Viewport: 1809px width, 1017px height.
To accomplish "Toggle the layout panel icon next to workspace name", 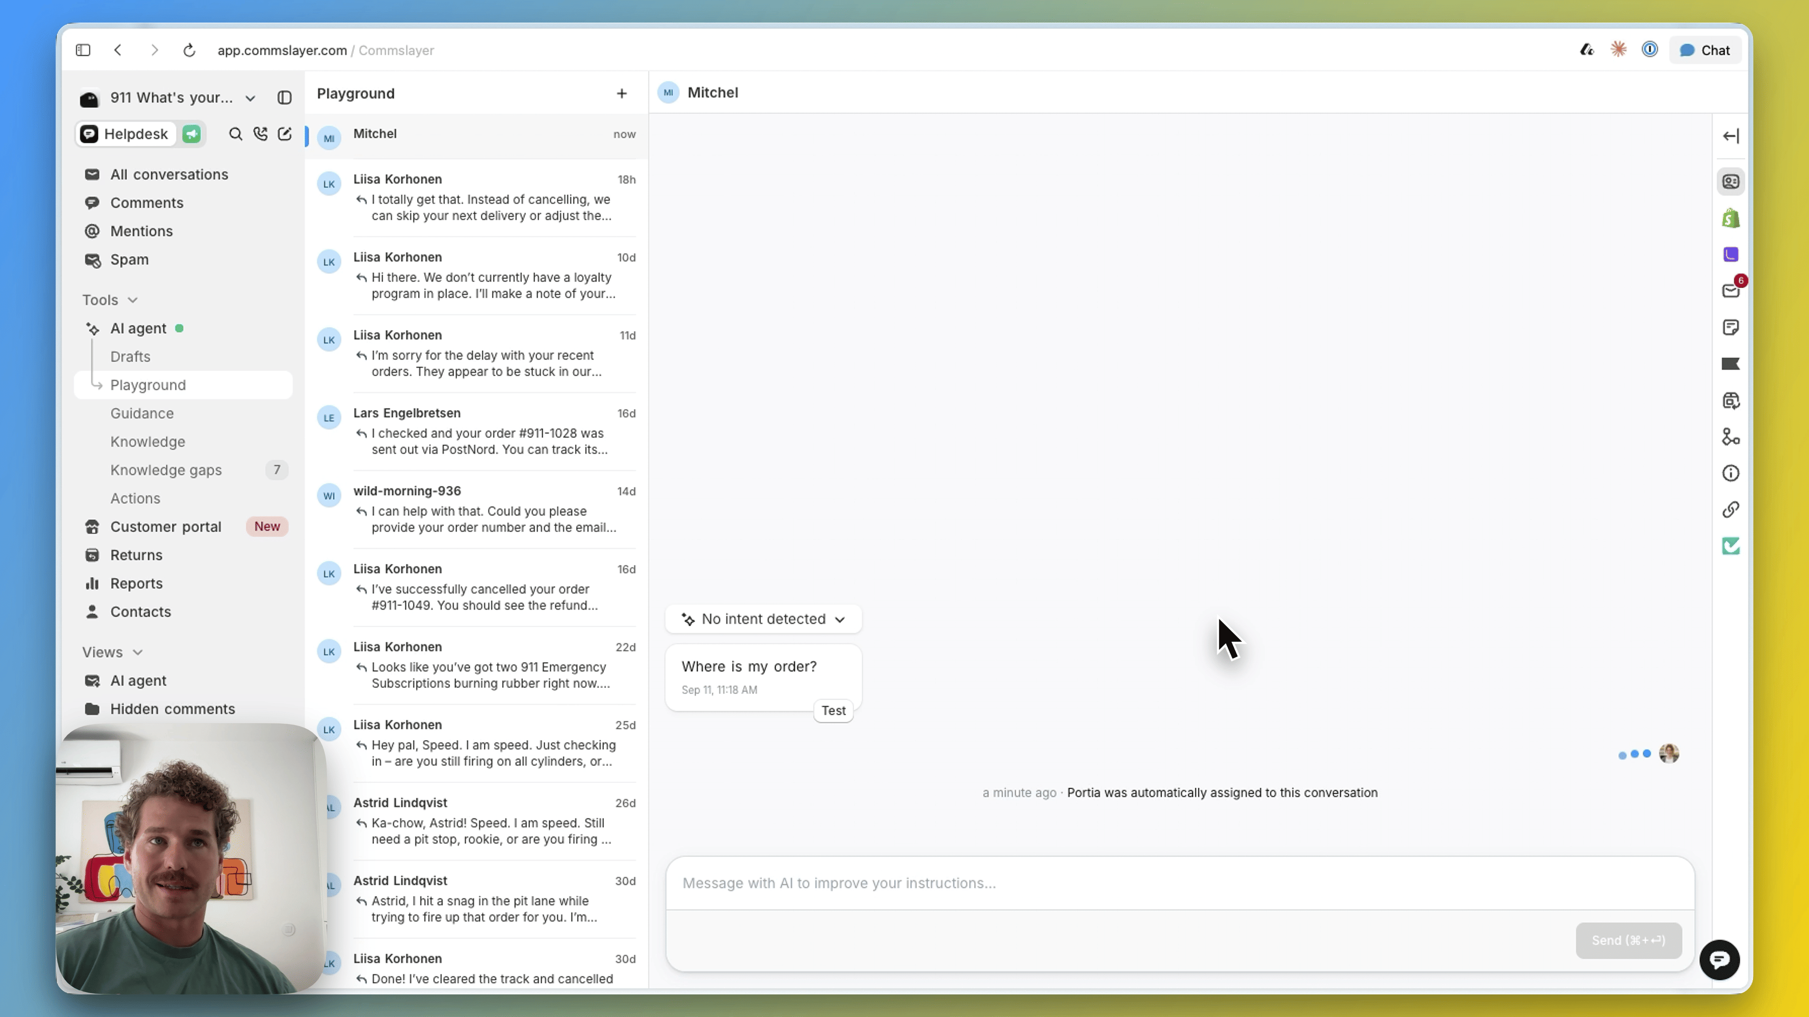I will pos(285,97).
